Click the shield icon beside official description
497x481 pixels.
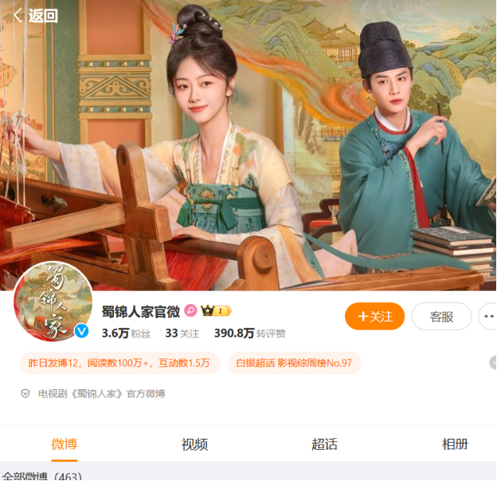(25, 394)
